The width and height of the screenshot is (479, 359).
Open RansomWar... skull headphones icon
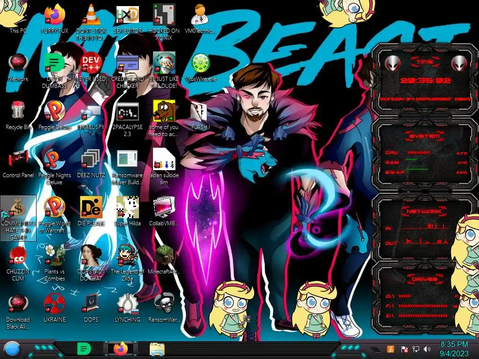164,304
